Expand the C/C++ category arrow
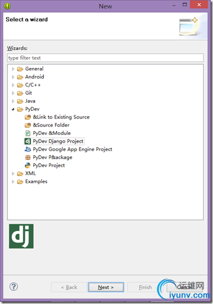Viewport: 213px width, 304px height. coord(13,85)
